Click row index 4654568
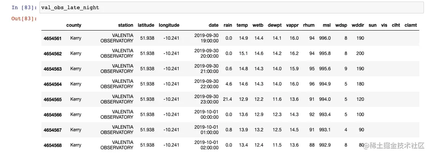Screen dimensions: 430x155 [x=53, y=145]
